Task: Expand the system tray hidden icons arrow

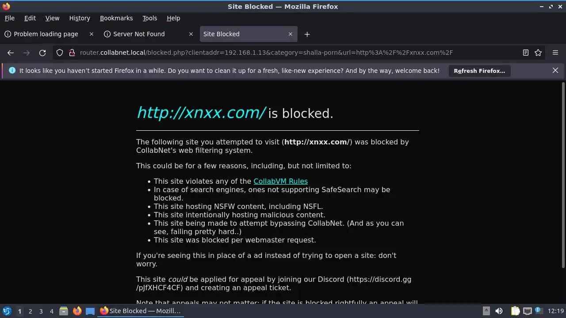Action: click(x=486, y=311)
